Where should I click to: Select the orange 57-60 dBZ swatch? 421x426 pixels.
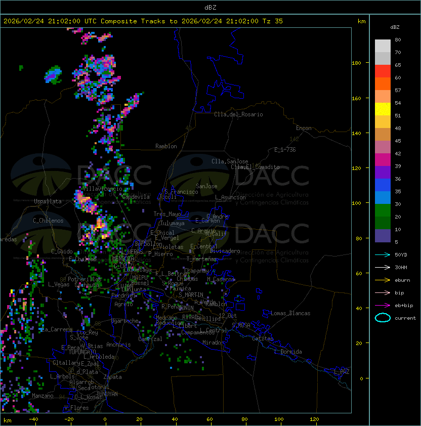click(383, 83)
